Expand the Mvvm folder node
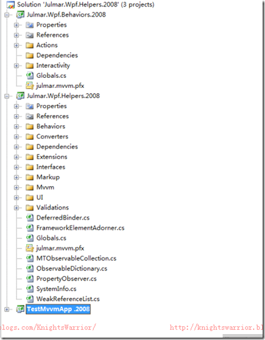This screenshot has width=265, height=340. 17,187
